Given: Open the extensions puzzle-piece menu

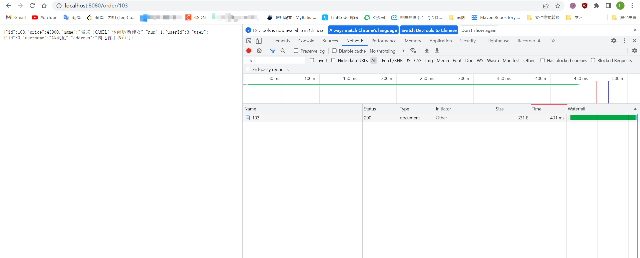Looking at the screenshot, I should pyautogui.click(x=597, y=5).
